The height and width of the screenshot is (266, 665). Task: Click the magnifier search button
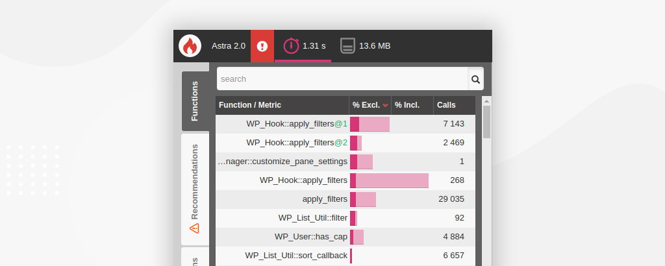(x=475, y=79)
